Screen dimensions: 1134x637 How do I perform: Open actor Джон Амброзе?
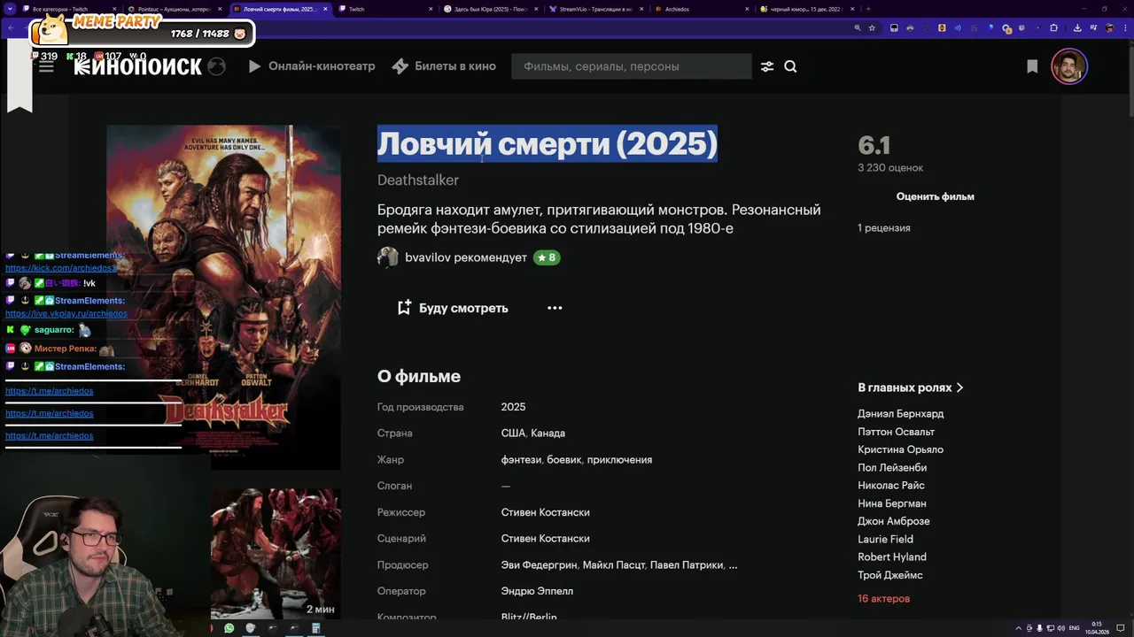point(894,521)
